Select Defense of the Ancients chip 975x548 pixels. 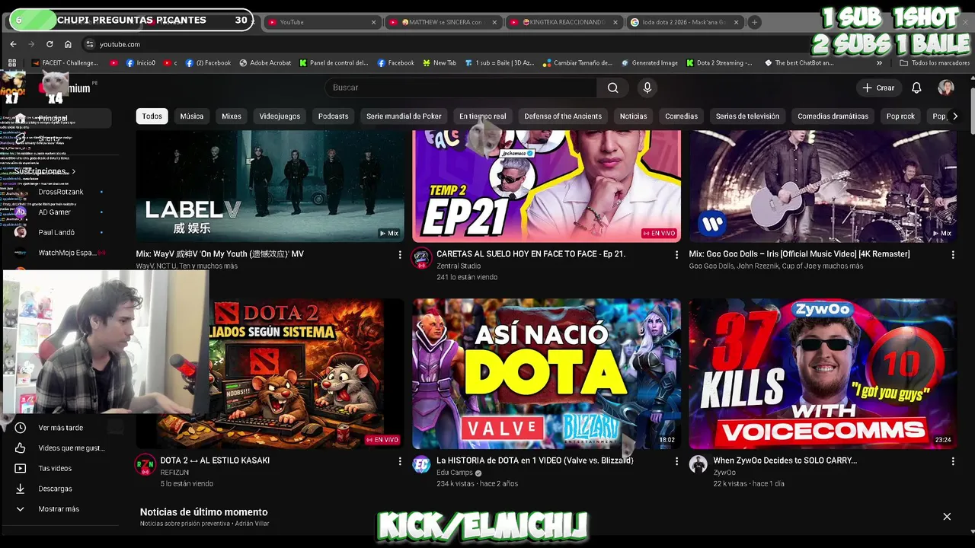coord(563,116)
